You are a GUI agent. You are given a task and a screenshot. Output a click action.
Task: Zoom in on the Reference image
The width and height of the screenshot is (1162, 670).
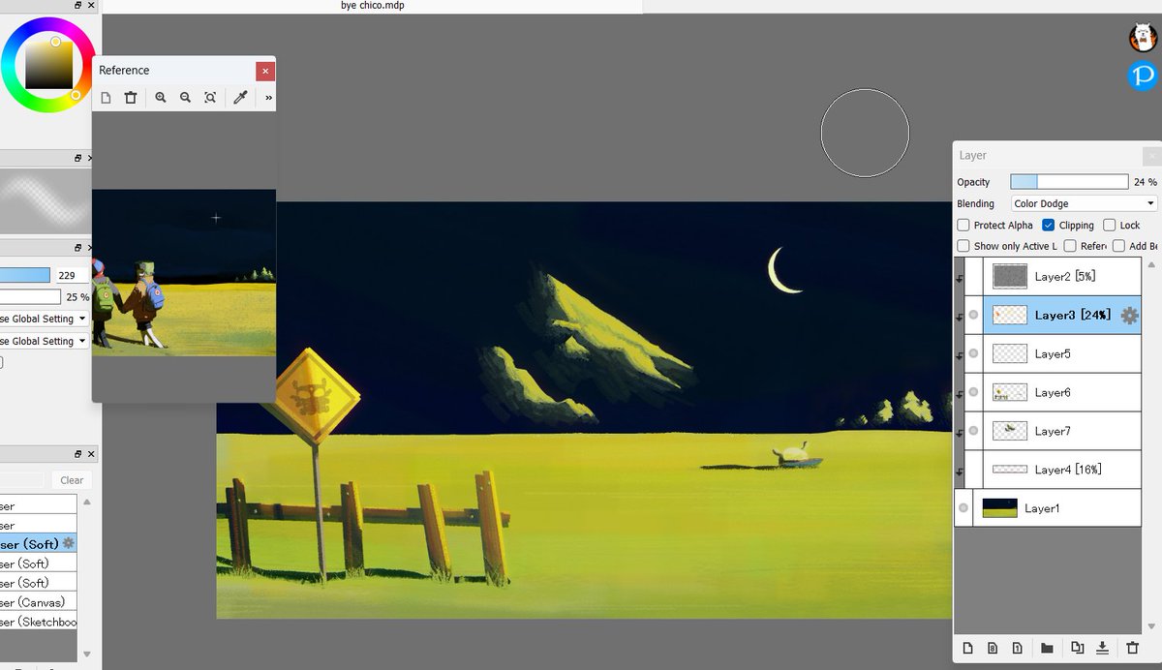tap(161, 98)
